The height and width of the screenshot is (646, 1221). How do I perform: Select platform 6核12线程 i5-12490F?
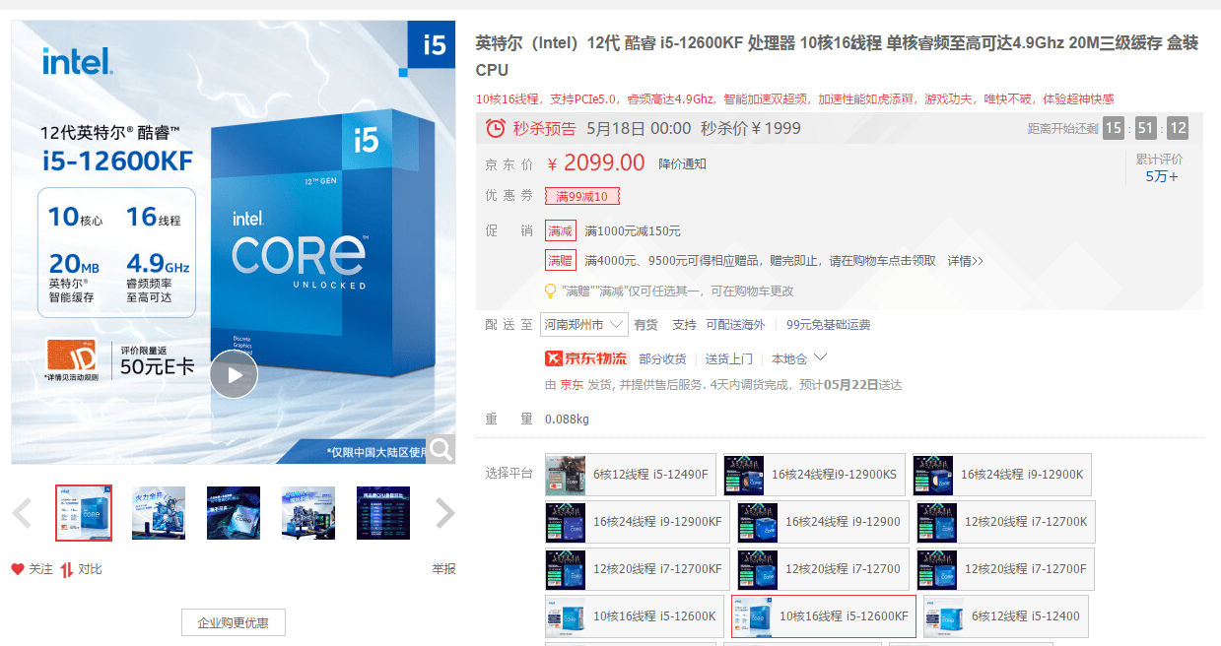click(x=630, y=475)
